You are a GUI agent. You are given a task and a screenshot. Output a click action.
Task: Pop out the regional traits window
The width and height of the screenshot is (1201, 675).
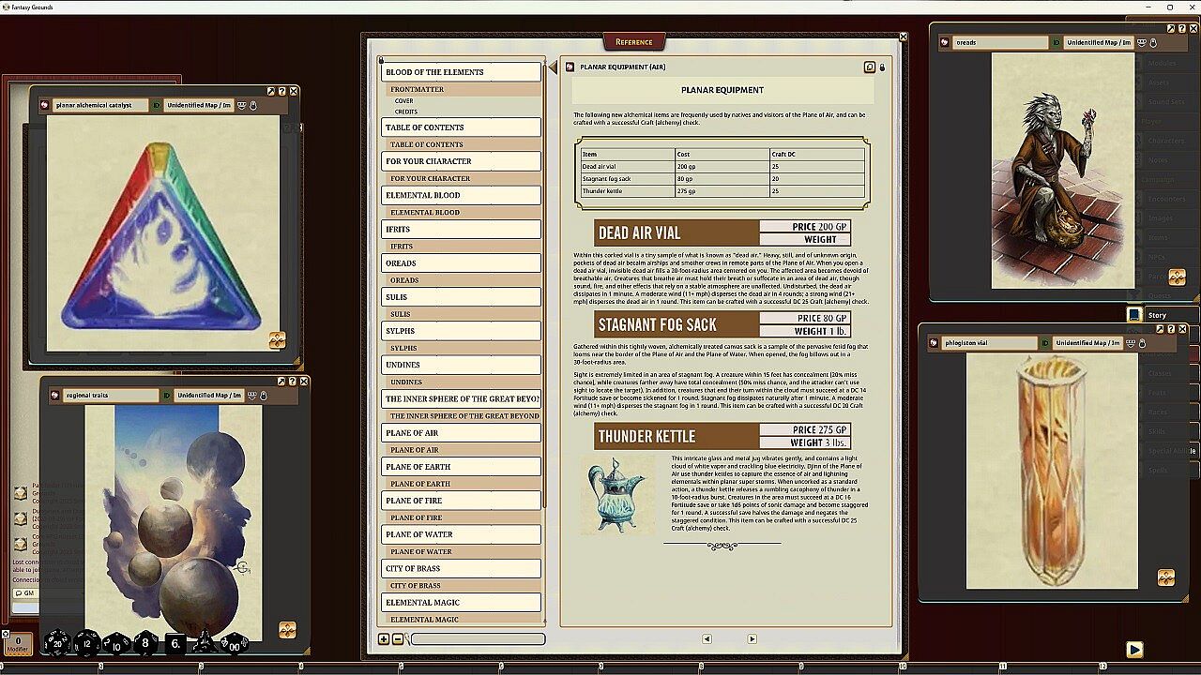click(x=281, y=382)
